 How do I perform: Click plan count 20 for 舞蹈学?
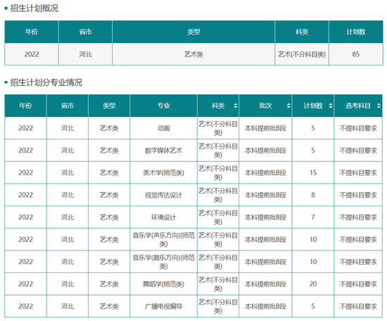click(313, 284)
